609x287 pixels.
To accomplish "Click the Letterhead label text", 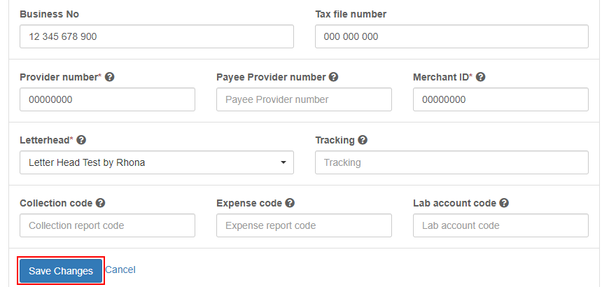I will 45,140.
